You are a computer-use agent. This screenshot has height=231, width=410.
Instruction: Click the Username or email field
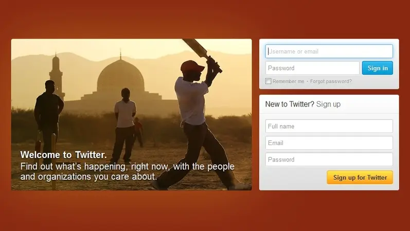click(x=329, y=51)
